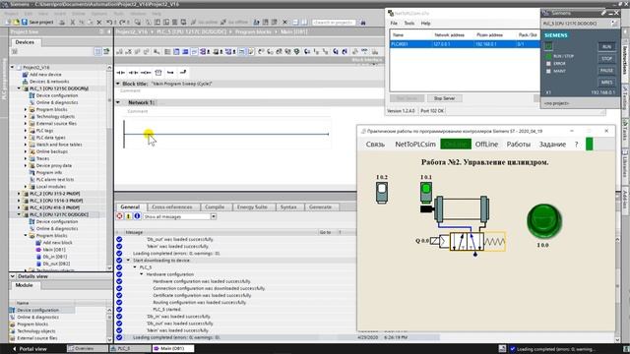The width and height of the screenshot is (630, 354).
Task: Click the green Online indicator in the simulator menu
Action: coord(456,145)
